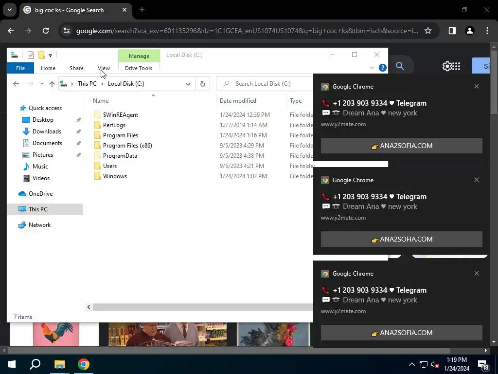This screenshot has width=498, height=374.
Task: Select Quick access in navigation pane
Action: point(45,108)
